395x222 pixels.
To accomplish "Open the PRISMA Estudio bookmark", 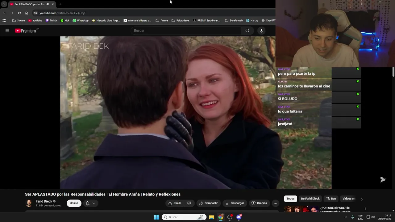I will pos(206,21).
